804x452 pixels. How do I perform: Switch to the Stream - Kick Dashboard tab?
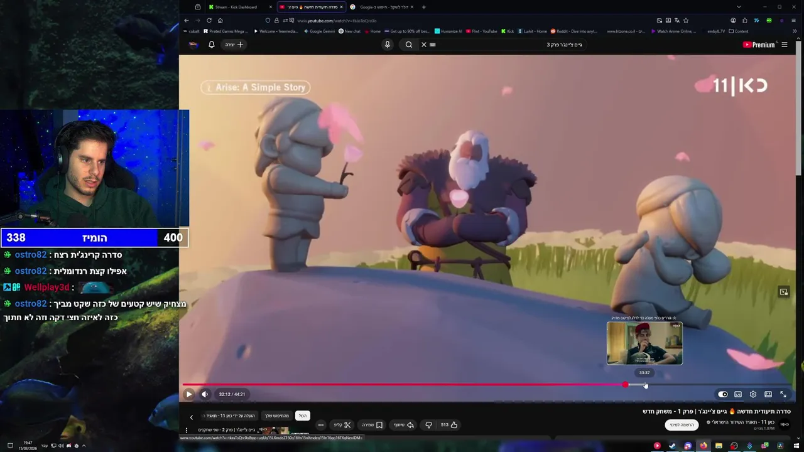point(241,7)
